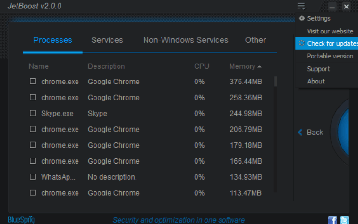Image resolution: width=358 pixels, height=224 pixels.
Task: Sort the list by Name header
Action: click(39, 66)
